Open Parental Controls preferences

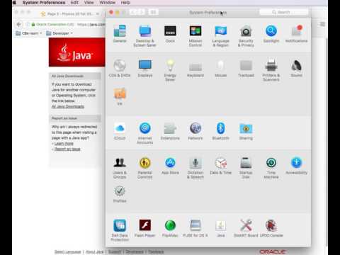[x=145, y=168]
